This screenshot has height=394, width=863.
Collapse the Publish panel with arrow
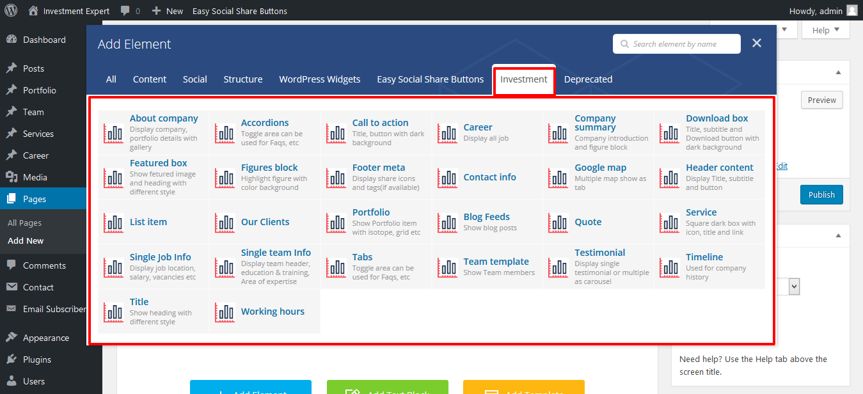(x=838, y=72)
